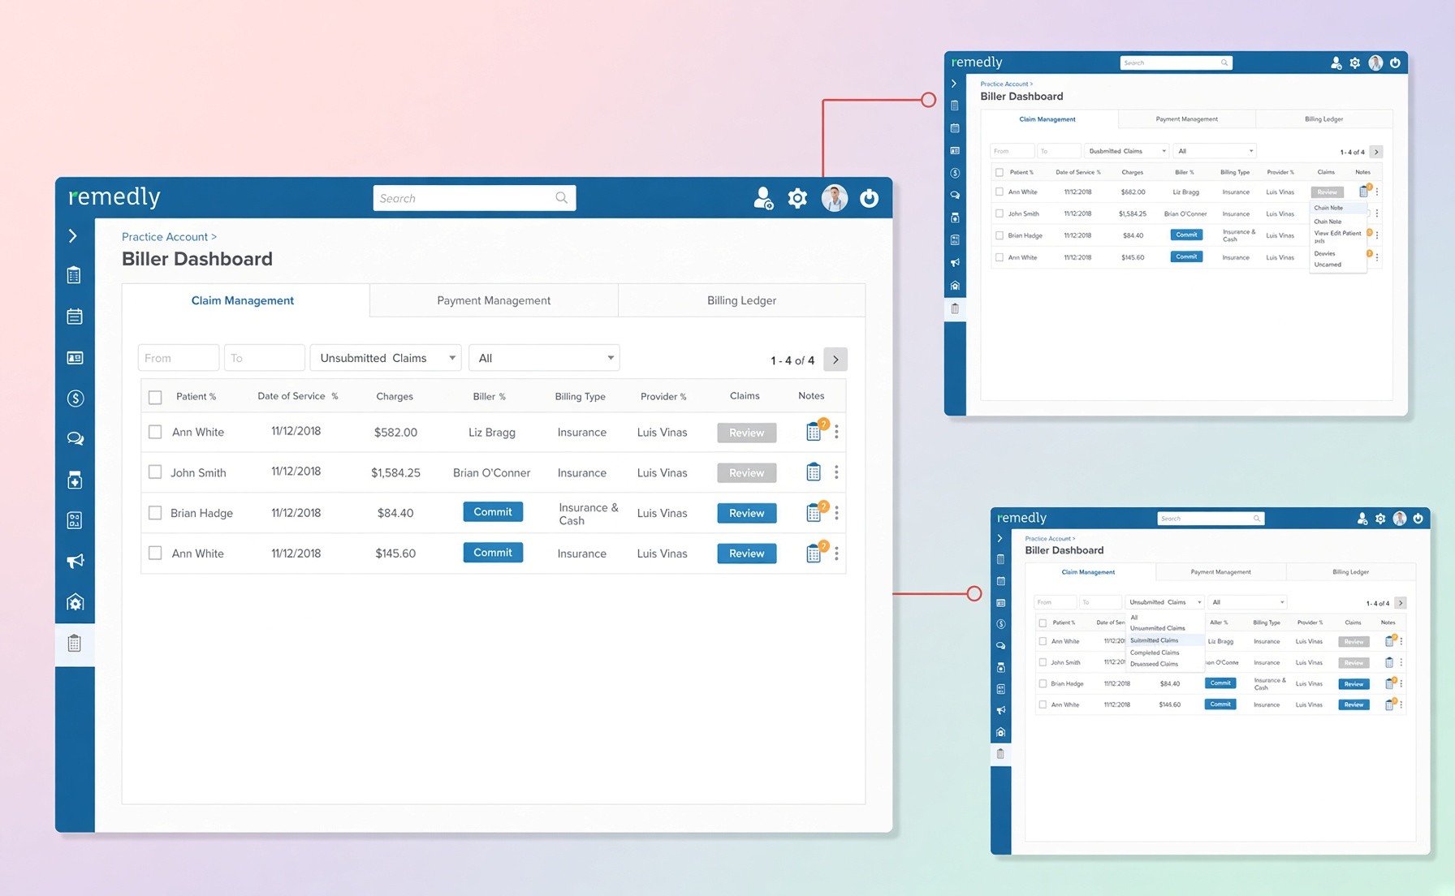Screen dimensions: 1455x896
Task: Open the practice settings home icon in main sidebar
Action: coord(75,602)
